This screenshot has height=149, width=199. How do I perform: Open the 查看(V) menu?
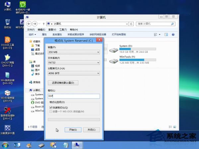coord(52,29)
